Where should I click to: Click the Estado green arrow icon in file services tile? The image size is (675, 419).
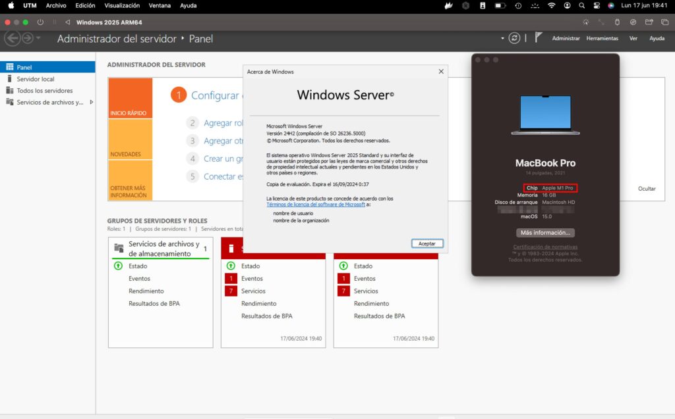118,266
